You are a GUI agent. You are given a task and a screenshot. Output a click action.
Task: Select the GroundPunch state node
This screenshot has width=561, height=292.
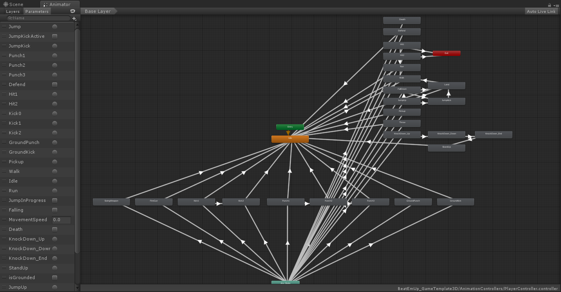click(413, 202)
